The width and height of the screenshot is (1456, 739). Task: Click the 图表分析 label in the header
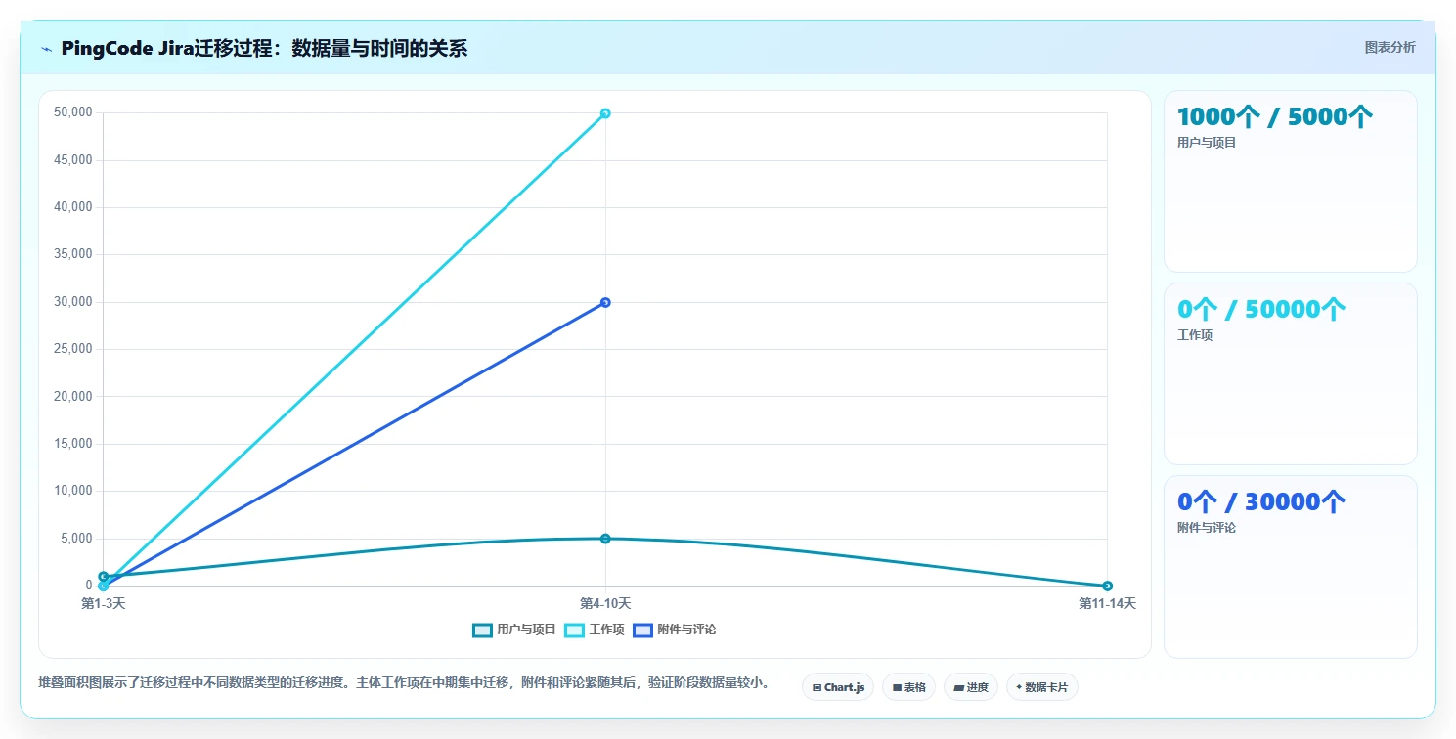click(1390, 48)
